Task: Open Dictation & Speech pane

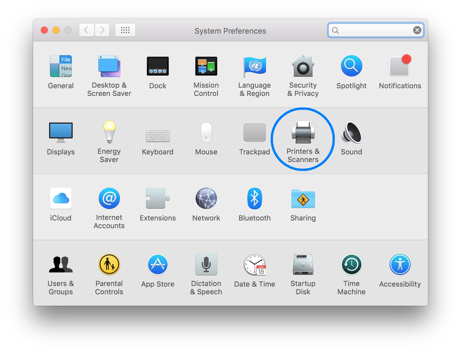Action: (206, 274)
